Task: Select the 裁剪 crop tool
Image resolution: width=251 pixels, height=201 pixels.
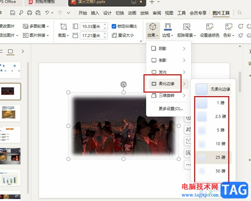Action: [x=63, y=31]
